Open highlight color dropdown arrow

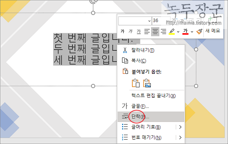point(178,32)
